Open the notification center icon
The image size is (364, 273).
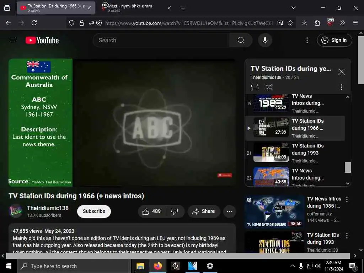[353, 266]
